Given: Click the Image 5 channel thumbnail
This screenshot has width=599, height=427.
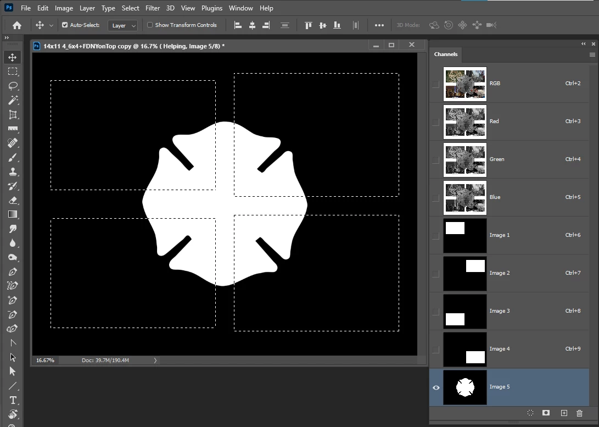Looking at the screenshot, I should (465, 387).
